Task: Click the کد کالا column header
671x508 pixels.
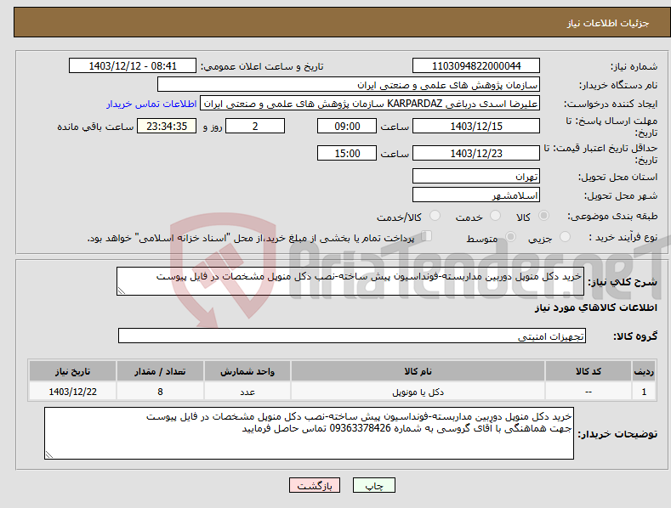Action: coord(589,371)
